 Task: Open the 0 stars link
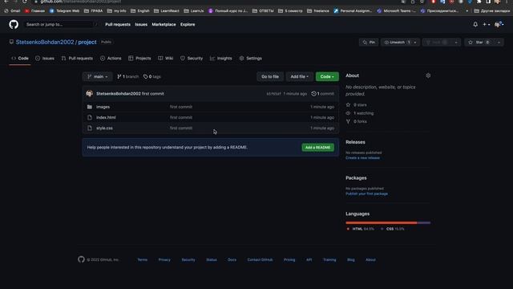coord(356,105)
